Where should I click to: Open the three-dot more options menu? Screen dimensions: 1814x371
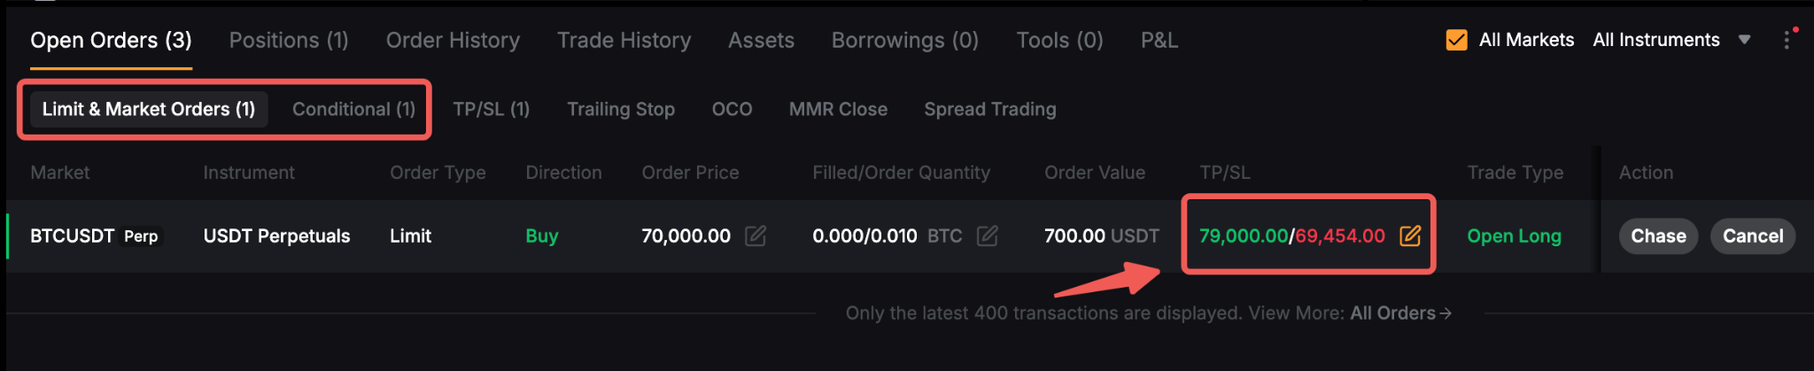(x=1787, y=40)
